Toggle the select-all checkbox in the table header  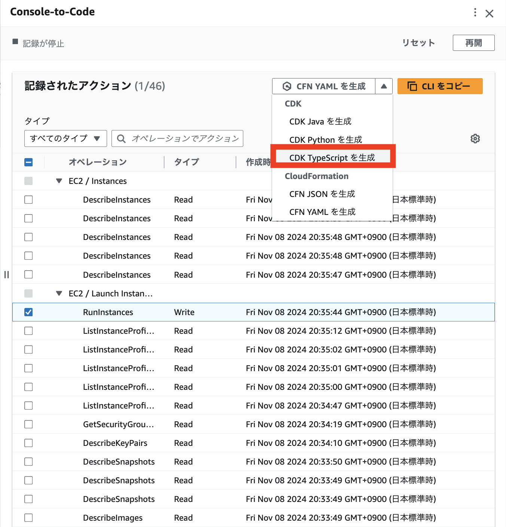tap(28, 162)
